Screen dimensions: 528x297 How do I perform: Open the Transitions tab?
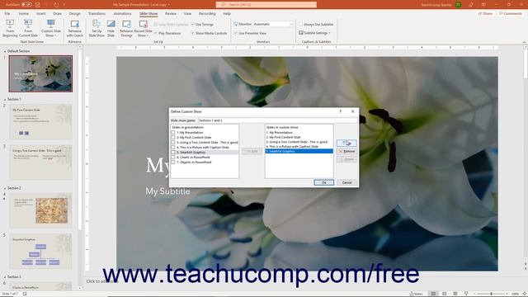97,13
